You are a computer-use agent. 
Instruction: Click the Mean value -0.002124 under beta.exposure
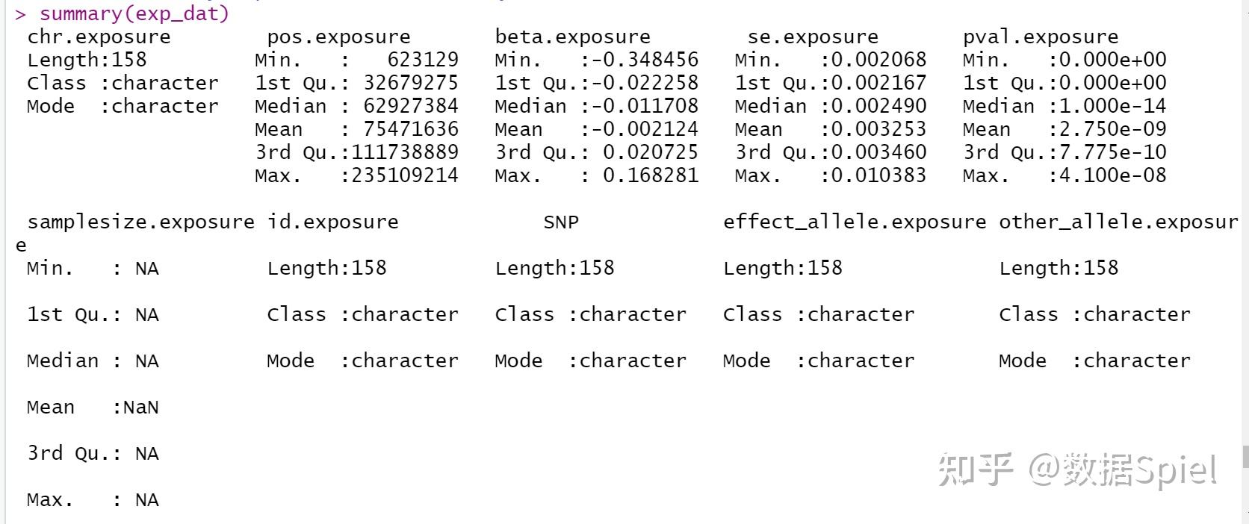645,129
